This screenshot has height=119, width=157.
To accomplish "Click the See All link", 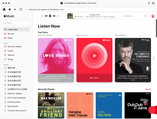I will tap(148, 89).
